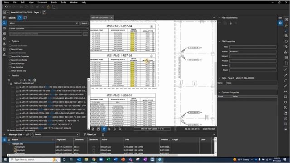Click the highlight results icon in Results toolbar

point(25,80)
